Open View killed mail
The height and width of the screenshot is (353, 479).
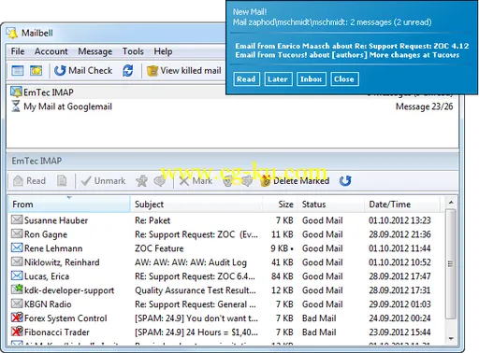click(184, 71)
